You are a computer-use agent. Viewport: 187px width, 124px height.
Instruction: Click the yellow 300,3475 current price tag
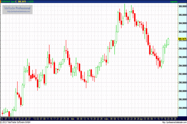182,39
